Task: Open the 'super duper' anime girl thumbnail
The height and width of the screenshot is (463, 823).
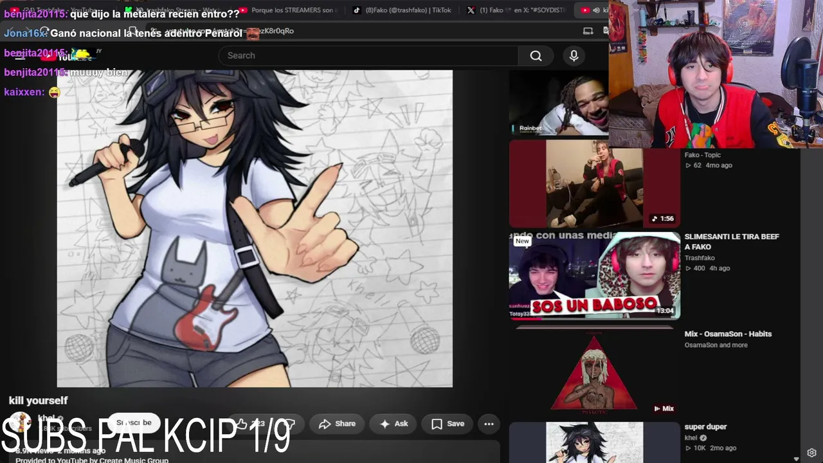Action: pyautogui.click(x=594, y=442)
